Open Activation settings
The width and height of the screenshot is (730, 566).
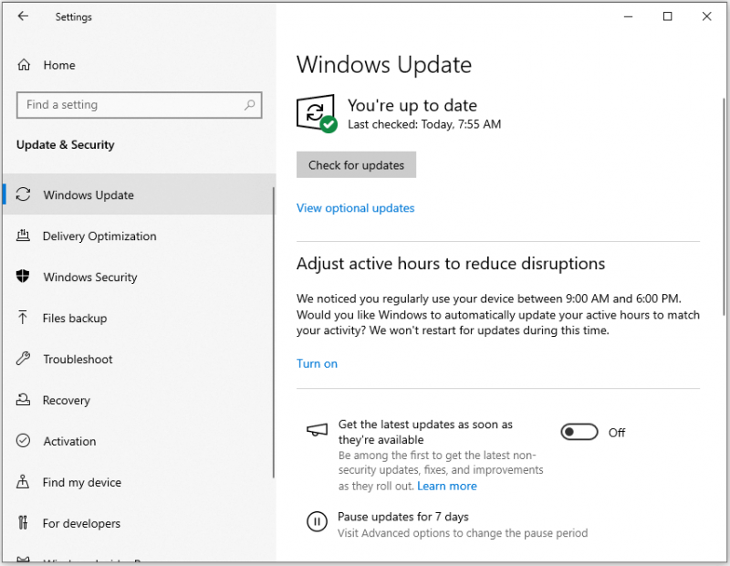point(139,441)
